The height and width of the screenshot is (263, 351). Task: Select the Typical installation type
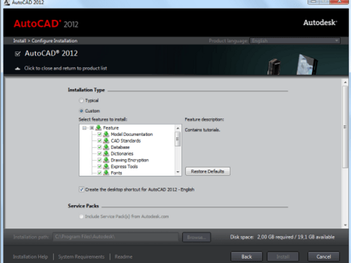pos(81,101)
